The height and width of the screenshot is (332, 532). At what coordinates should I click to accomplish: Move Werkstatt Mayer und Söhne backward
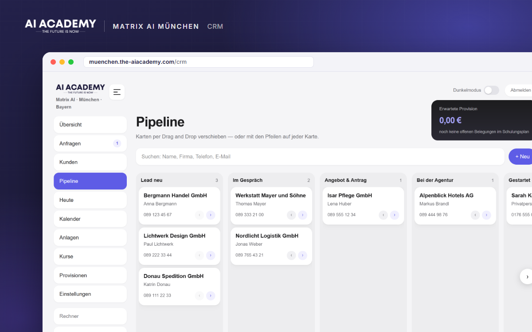pos(291,215)
